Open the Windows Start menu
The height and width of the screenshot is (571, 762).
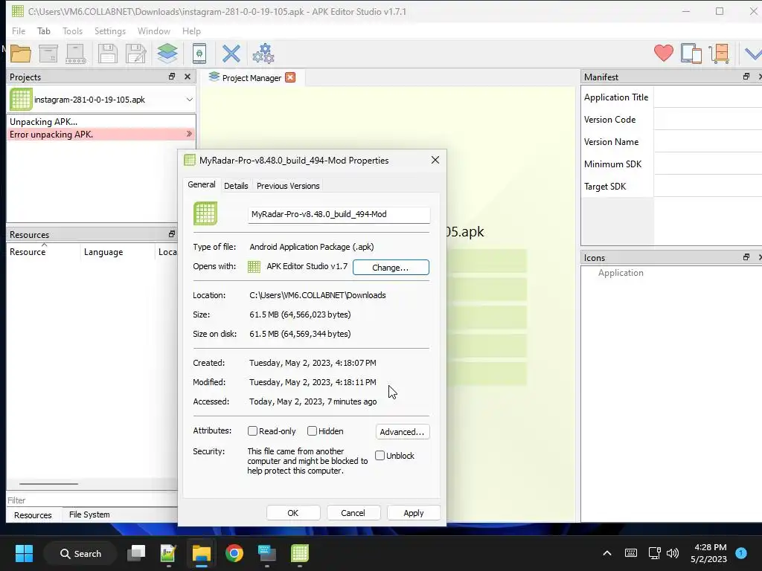[x=24, y=553]
